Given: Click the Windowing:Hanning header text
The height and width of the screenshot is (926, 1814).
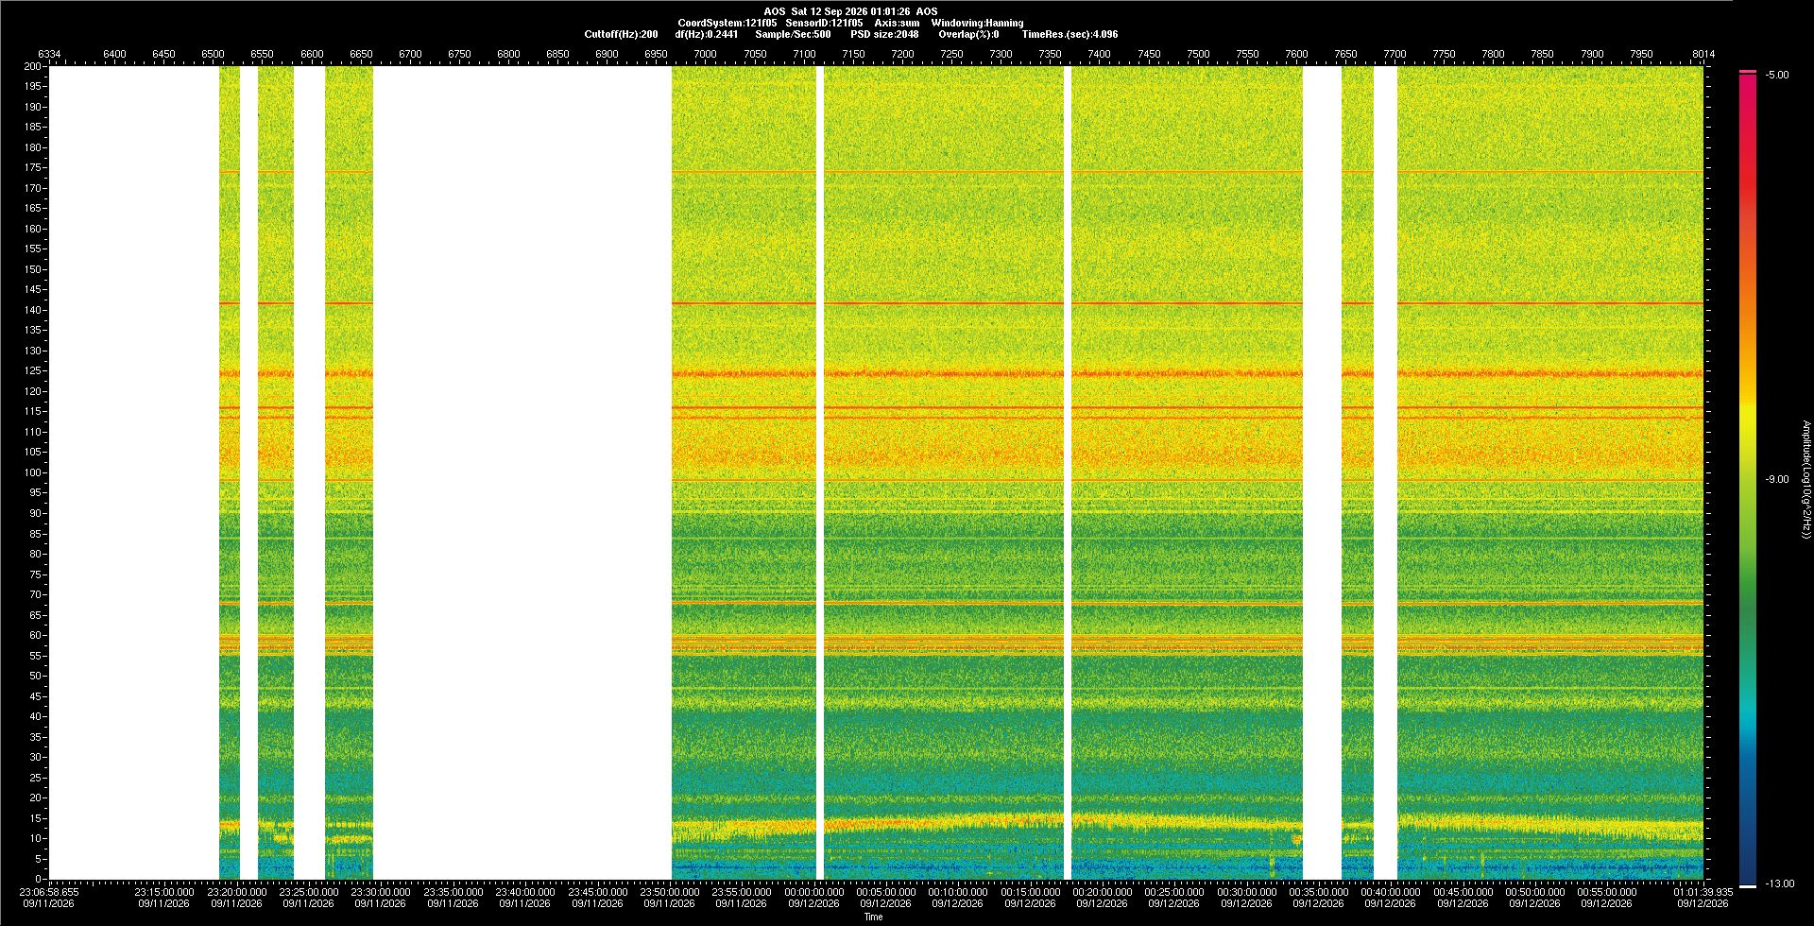Looking at the screenshot, I should [x=977, y=23].
